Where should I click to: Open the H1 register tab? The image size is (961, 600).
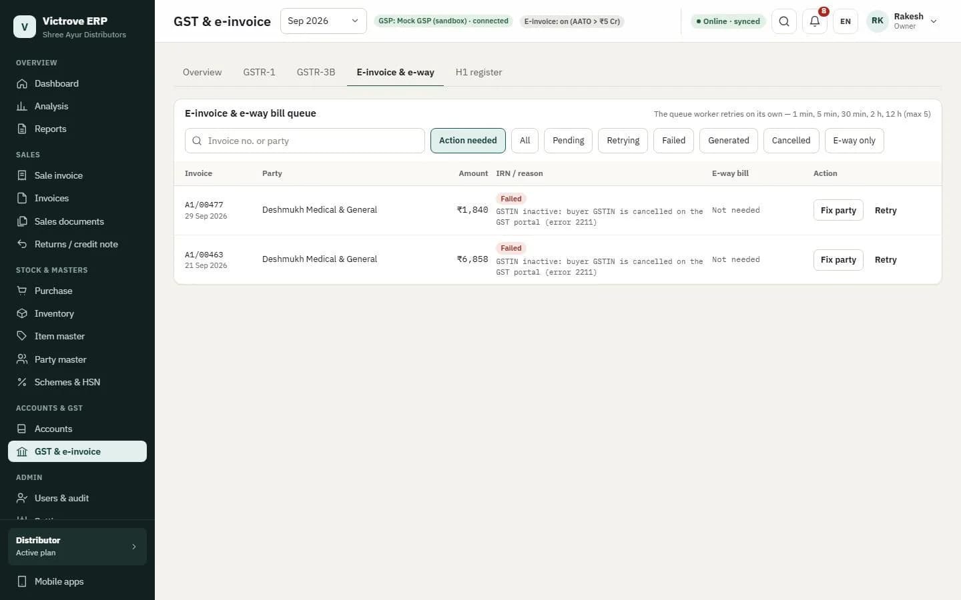[x=478, y=72]
